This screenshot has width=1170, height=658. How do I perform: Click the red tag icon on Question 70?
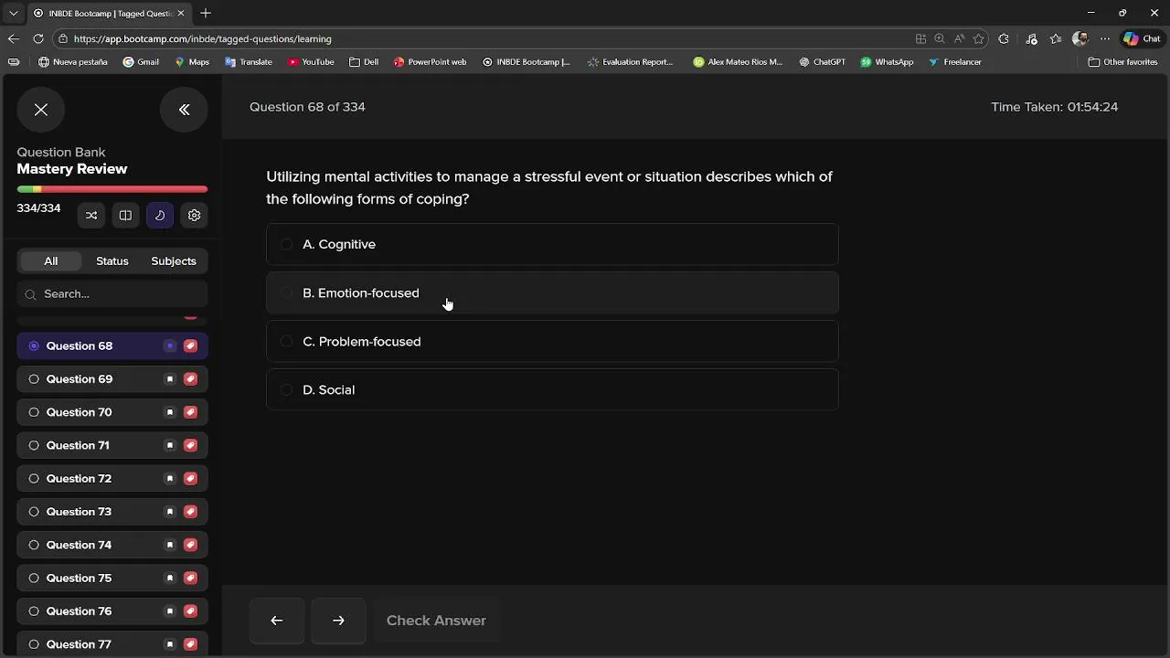[x=190, y=412]
